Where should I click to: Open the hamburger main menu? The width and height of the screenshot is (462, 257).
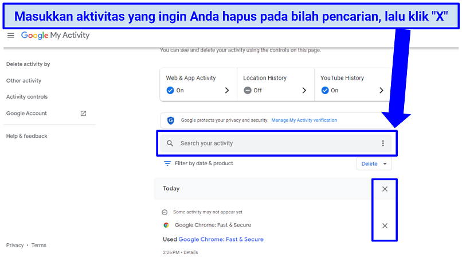[11, 36]
